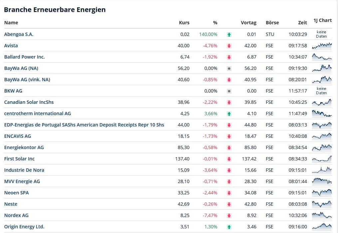
Task: Open Avista 1-year chart thumbnail
Action: pos(322,46)
